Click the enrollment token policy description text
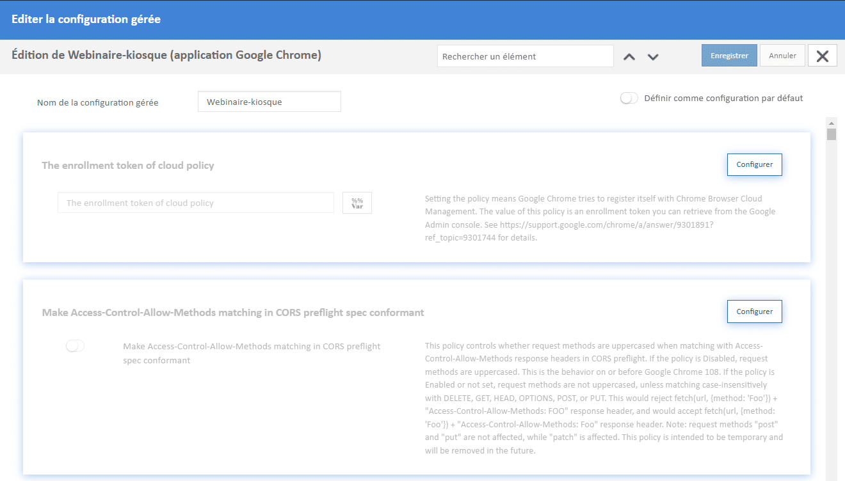 point(600,217)
